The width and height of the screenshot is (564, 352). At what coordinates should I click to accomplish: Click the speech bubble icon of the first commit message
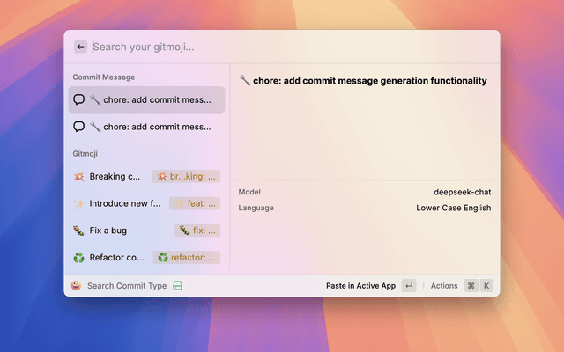coord(79,100)
